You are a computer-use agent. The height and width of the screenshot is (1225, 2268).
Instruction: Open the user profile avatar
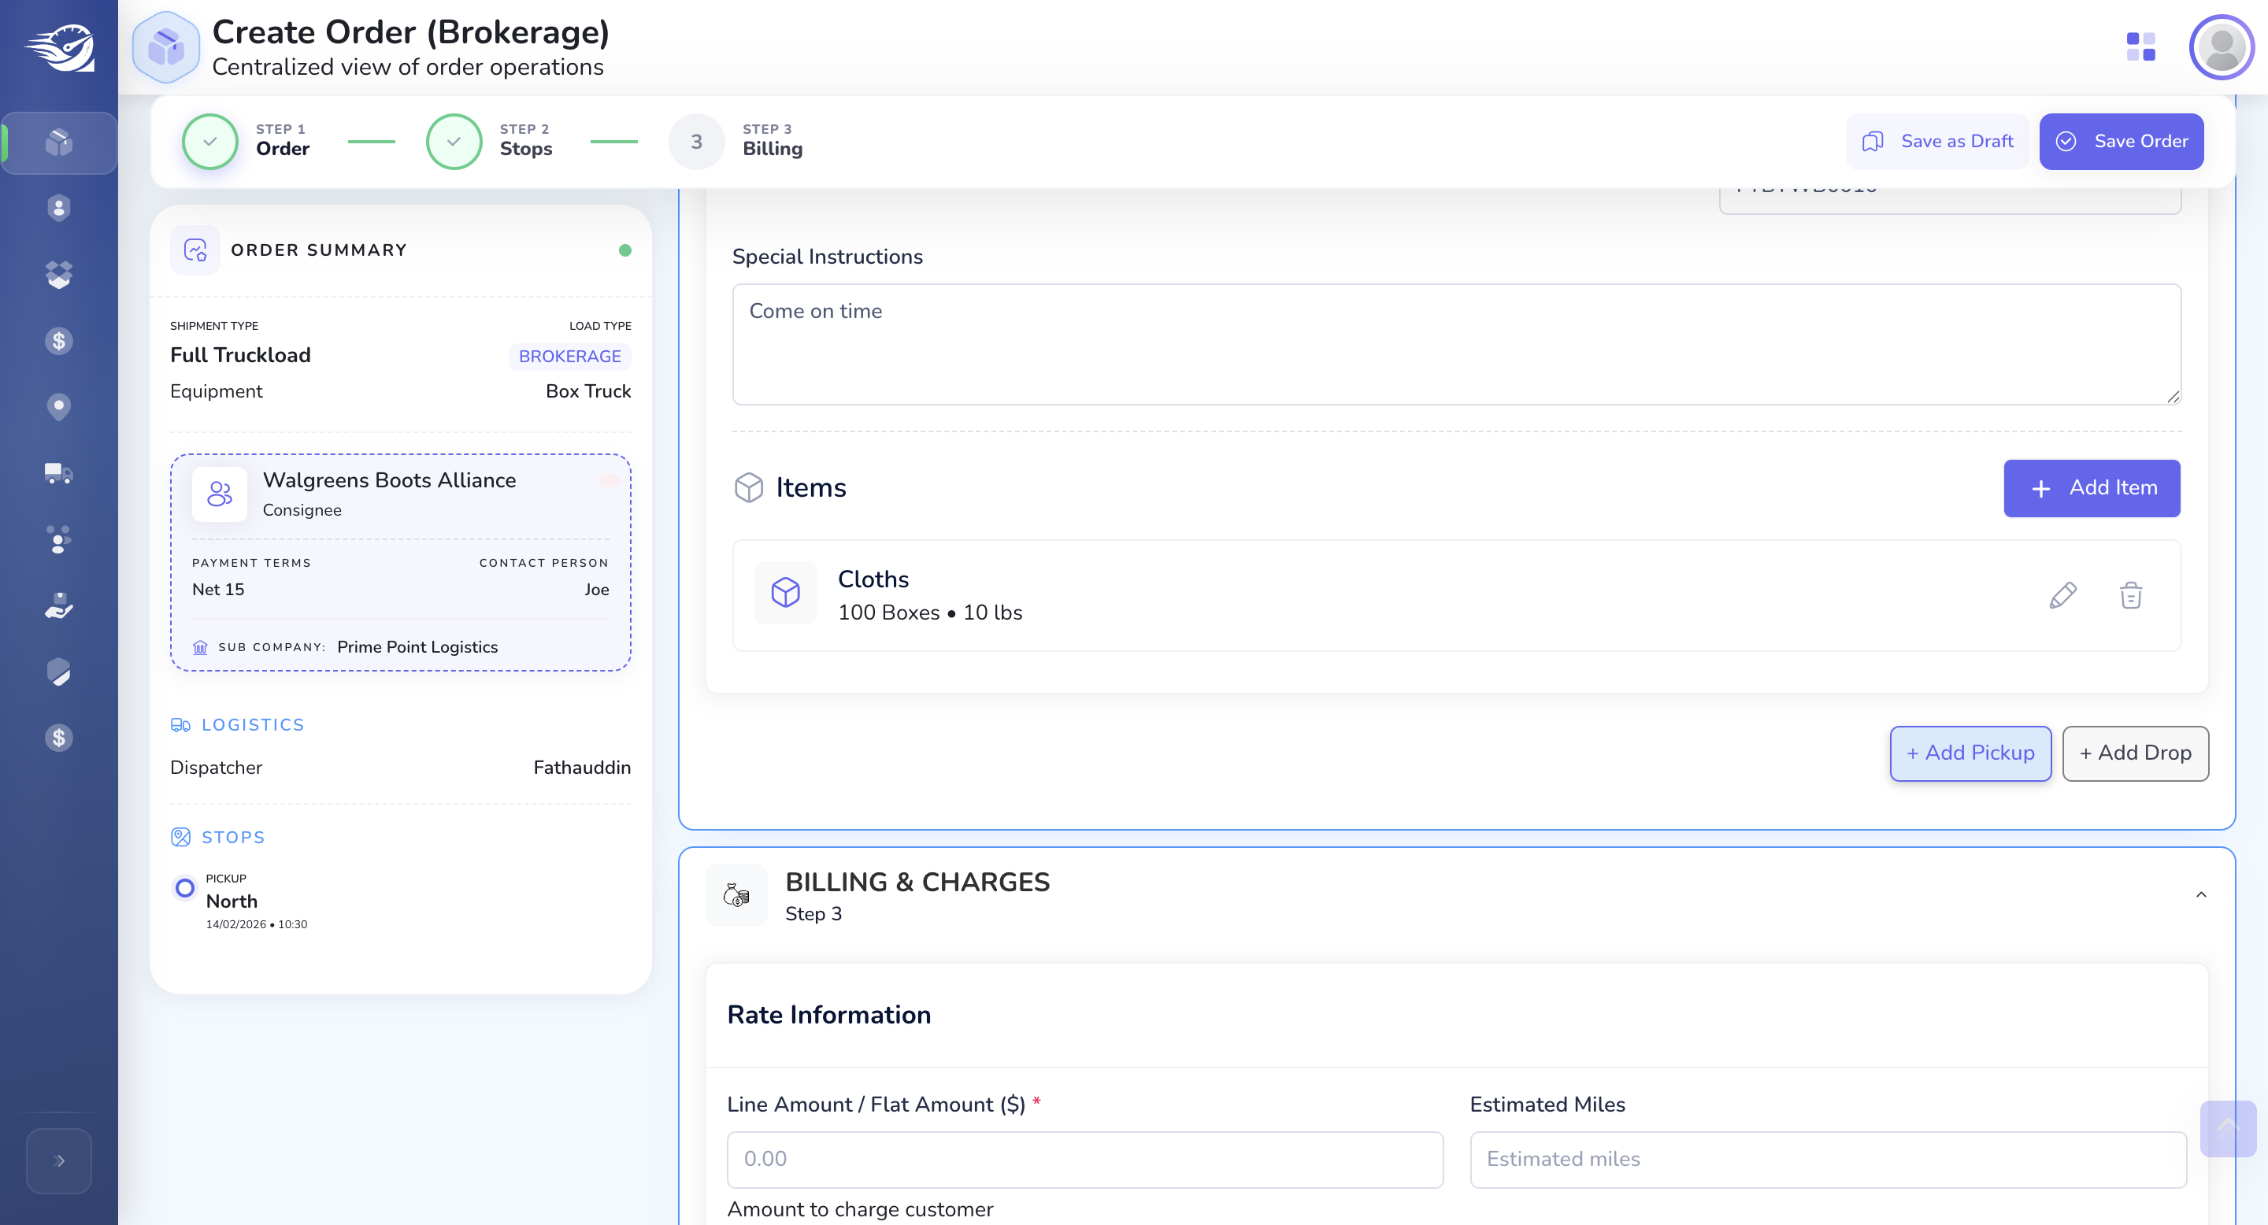click(x=2222, y=46)
